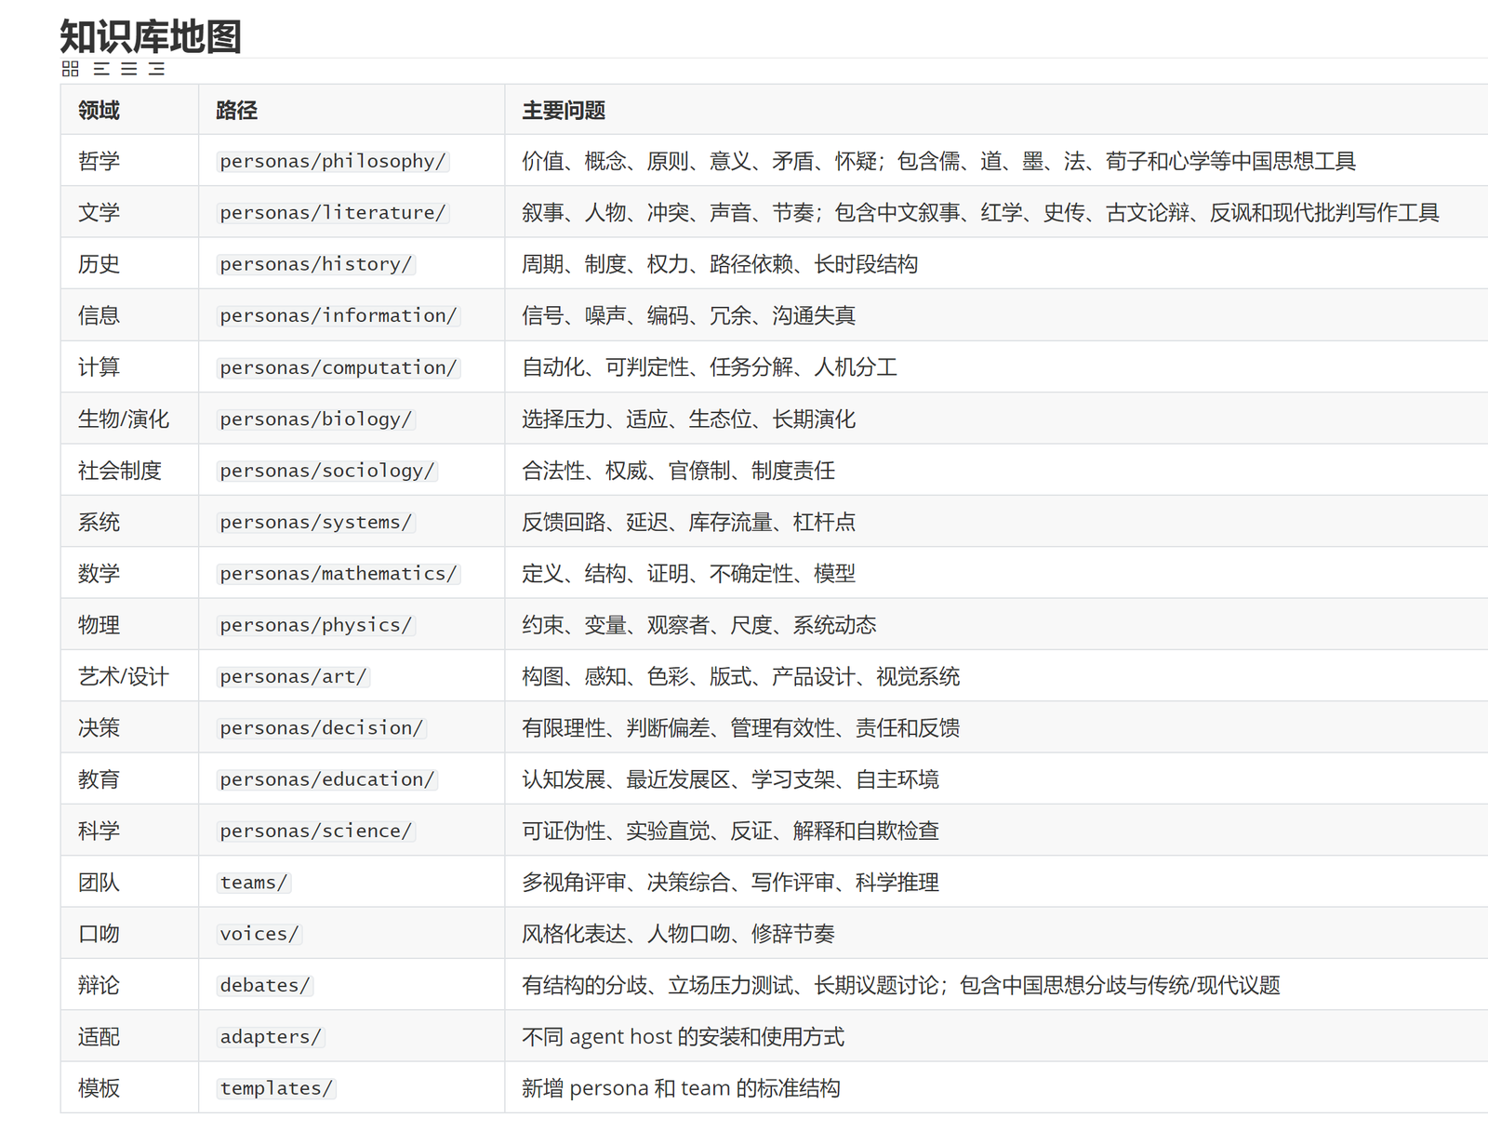1488x1131 pixels.
Task: Click the personas/literature/ path
Action: (x=333, y=213)
